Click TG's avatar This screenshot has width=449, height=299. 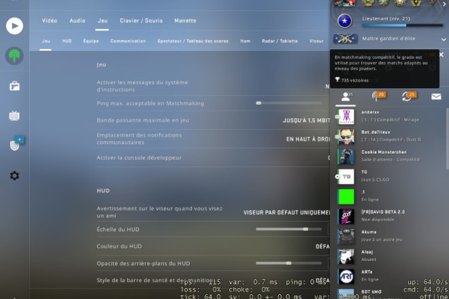click(x=346, y=177)
